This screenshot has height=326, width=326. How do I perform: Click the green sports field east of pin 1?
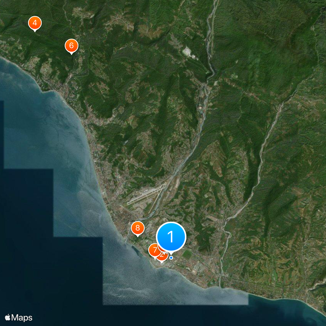(187, 254)
